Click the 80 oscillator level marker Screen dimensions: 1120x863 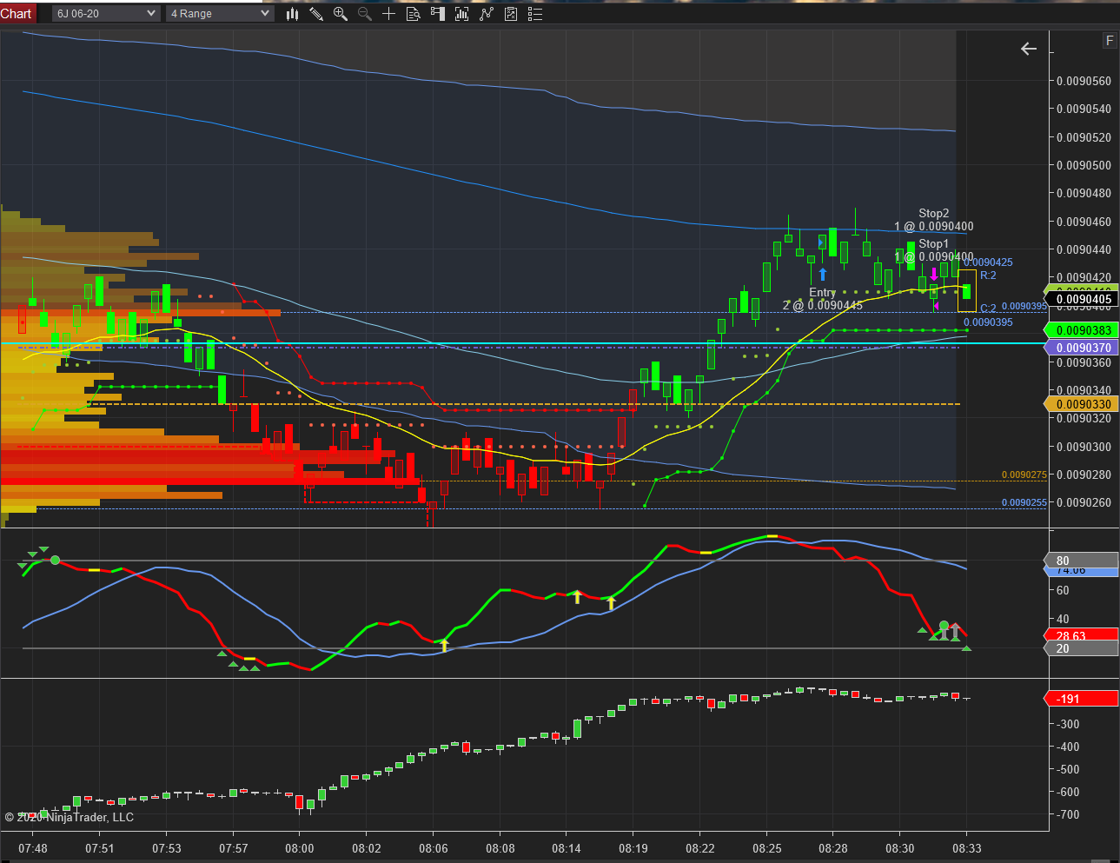(1080, 561)
